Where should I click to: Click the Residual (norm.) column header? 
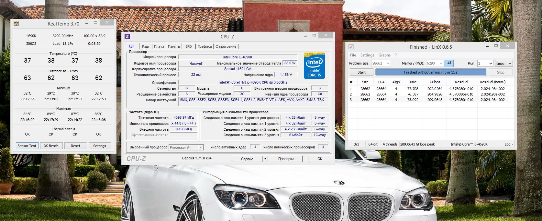point(492,82)
